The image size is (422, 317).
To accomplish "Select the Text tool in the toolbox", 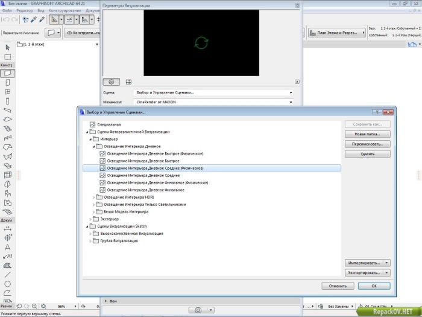I will (x=7, y=247).
